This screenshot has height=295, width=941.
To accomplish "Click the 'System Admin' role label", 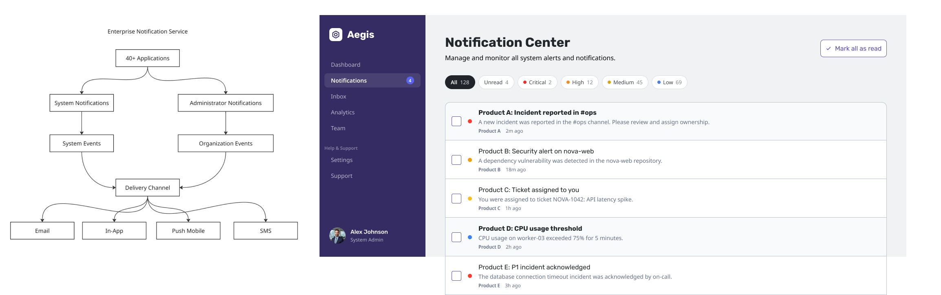I will 367,240.
